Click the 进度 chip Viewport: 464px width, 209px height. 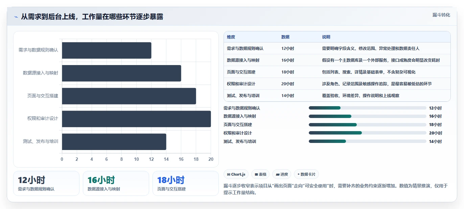pos(282,174)
